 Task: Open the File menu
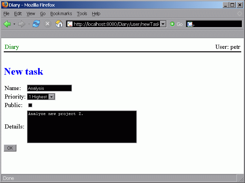(6, 14)
